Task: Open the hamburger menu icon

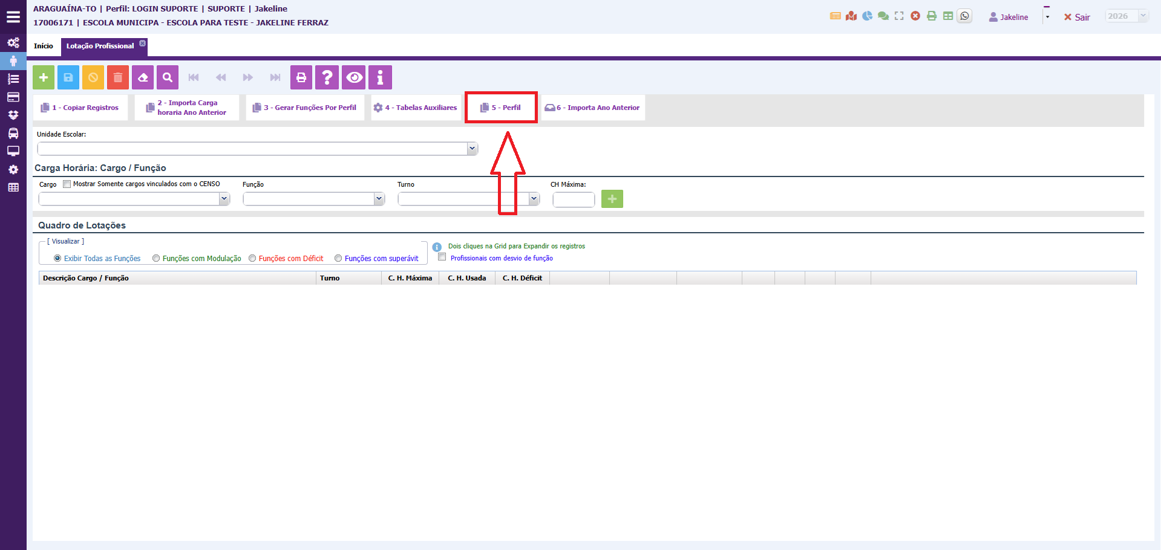Action: (x=13, y=17)
